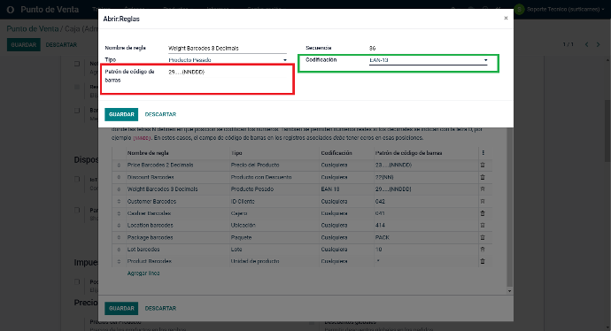The width and height of the screenshot is (611, 331).
Task: Click the Agregar línea link
Action: point(143,273)
